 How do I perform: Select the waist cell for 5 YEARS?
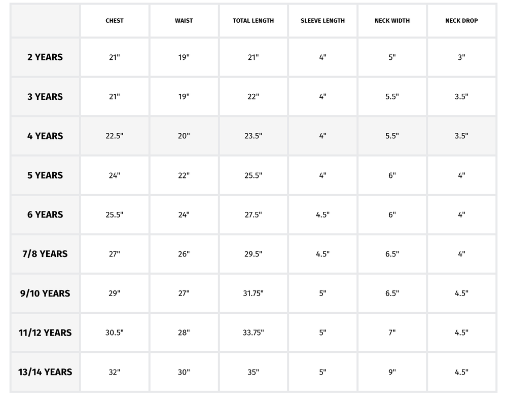point(184,175)
